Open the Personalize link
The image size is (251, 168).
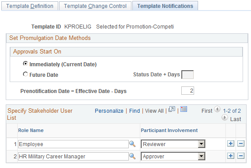[x=109, y=111]
